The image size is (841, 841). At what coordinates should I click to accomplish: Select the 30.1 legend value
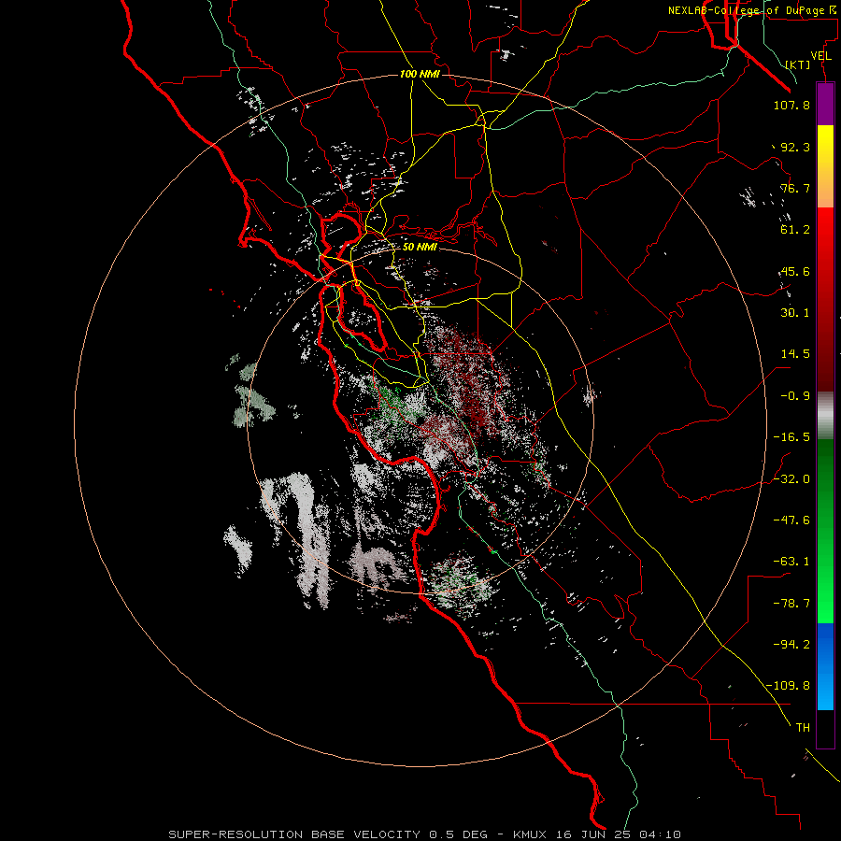coord(795,313)
